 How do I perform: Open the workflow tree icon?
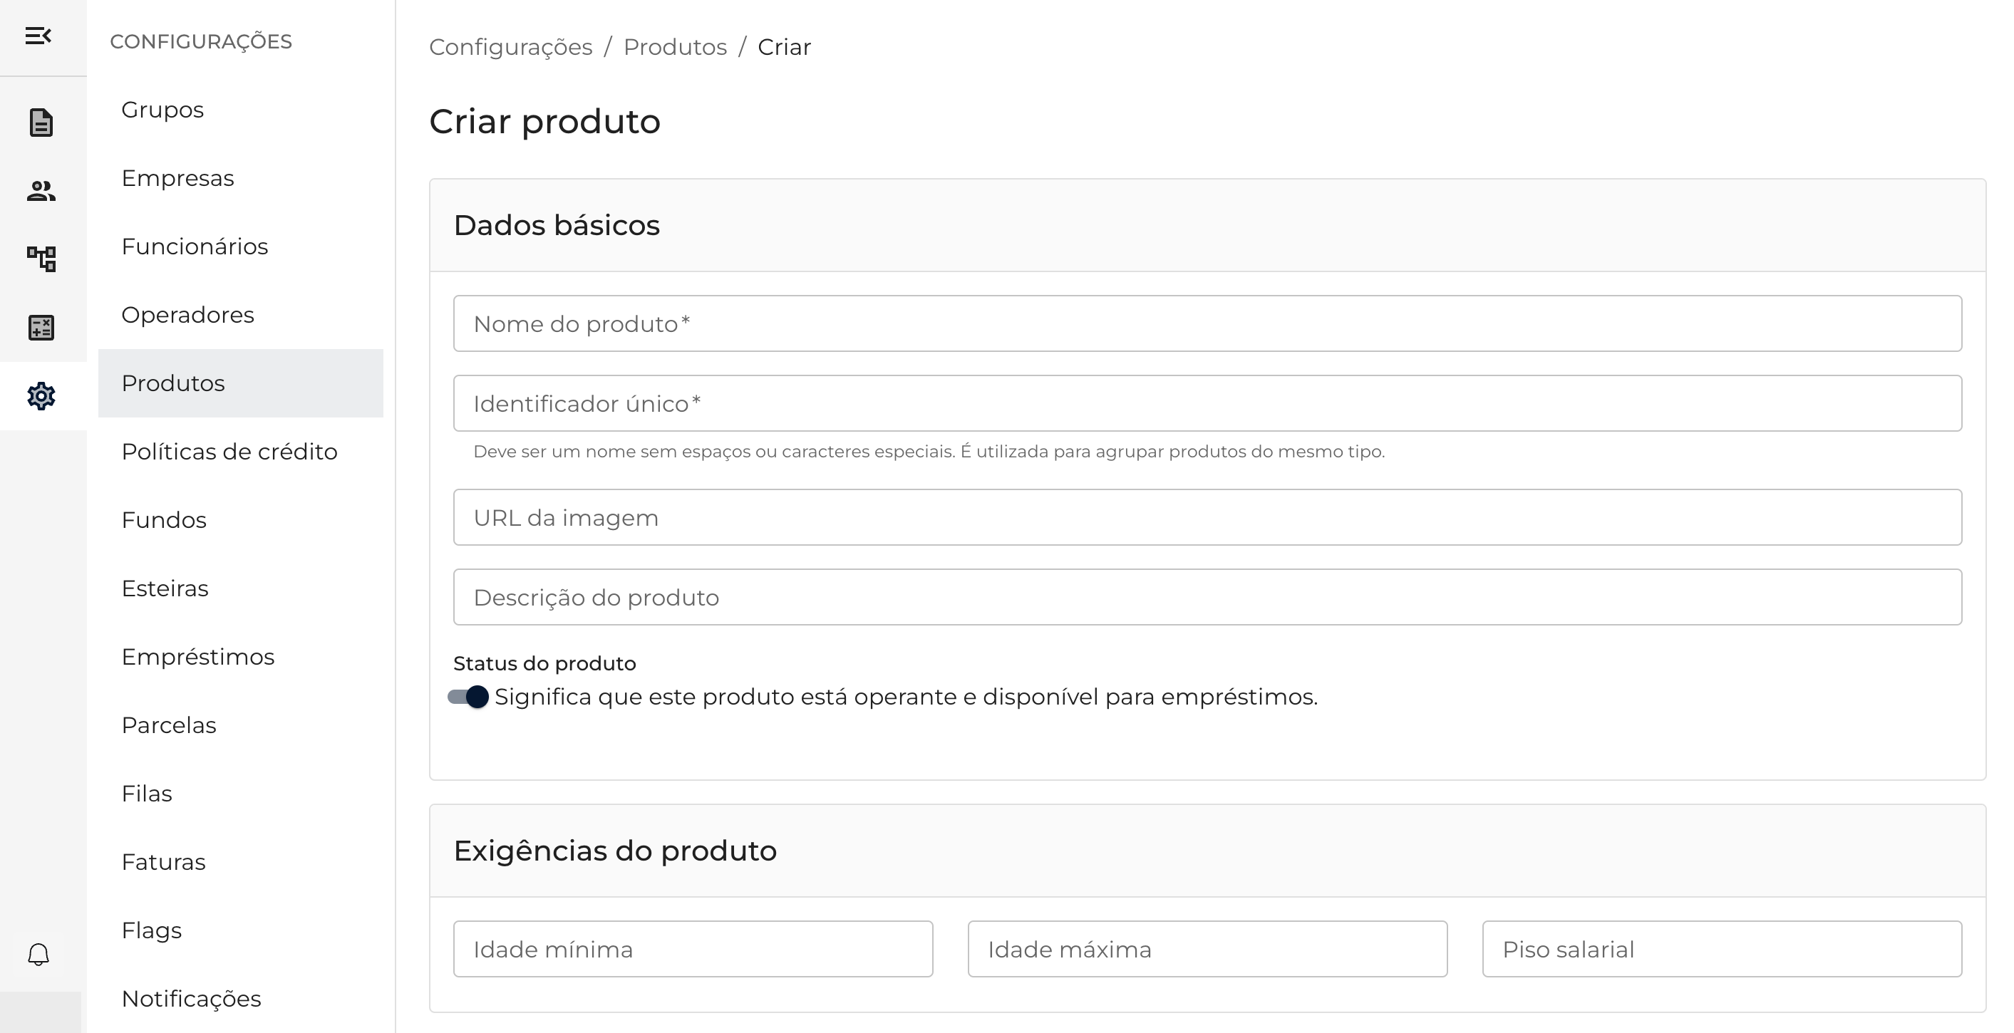click(x=41, y=259)
